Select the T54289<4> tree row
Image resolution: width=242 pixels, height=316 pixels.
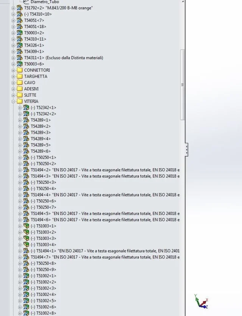[40, 139]
